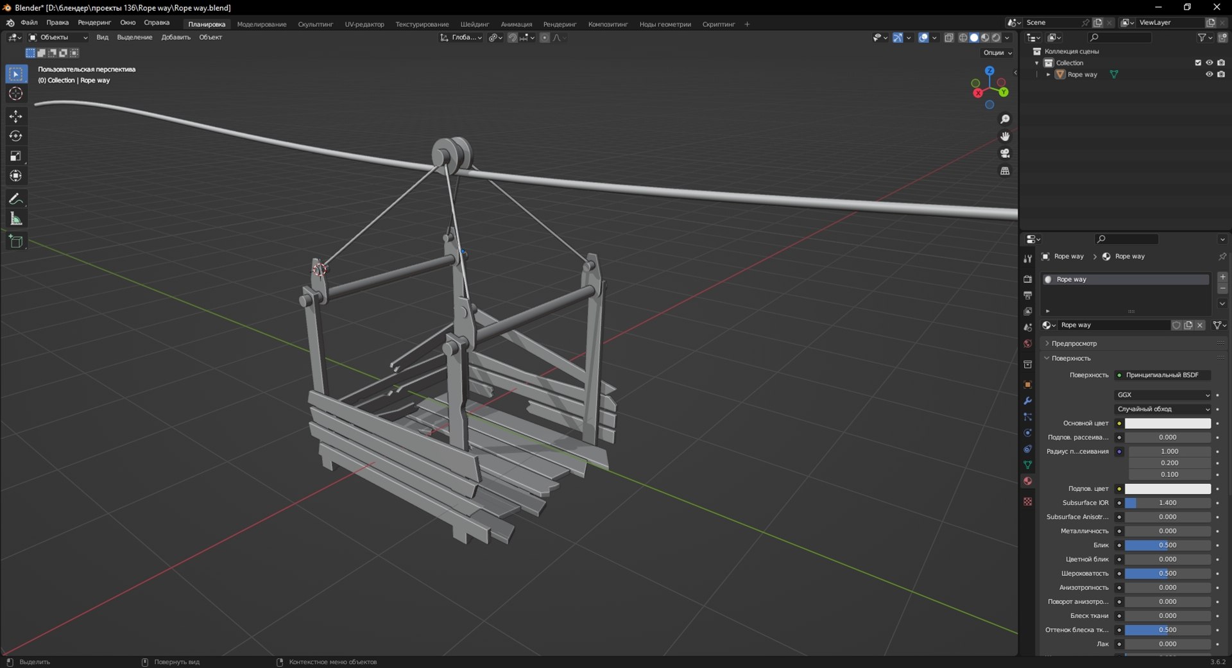Adjust the Roughness 0.500 slider
The height and width of the screenshot is (668, 1232).
tap(1168, 573)
